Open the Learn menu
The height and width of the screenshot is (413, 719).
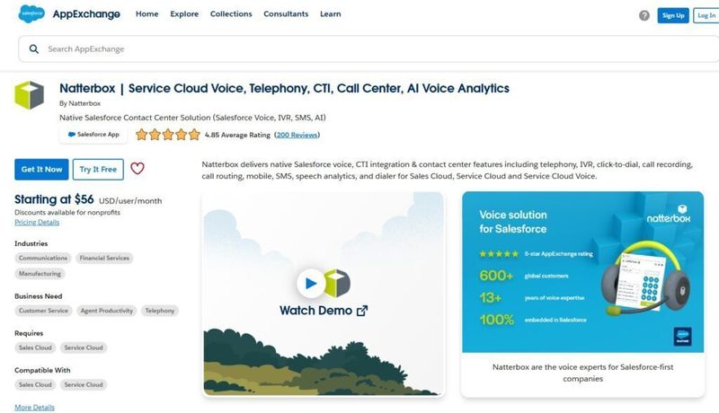330,13
